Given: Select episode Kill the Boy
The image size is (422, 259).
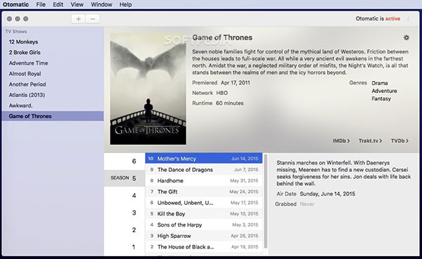Looking at the screenshot, I should pos(204,214).
